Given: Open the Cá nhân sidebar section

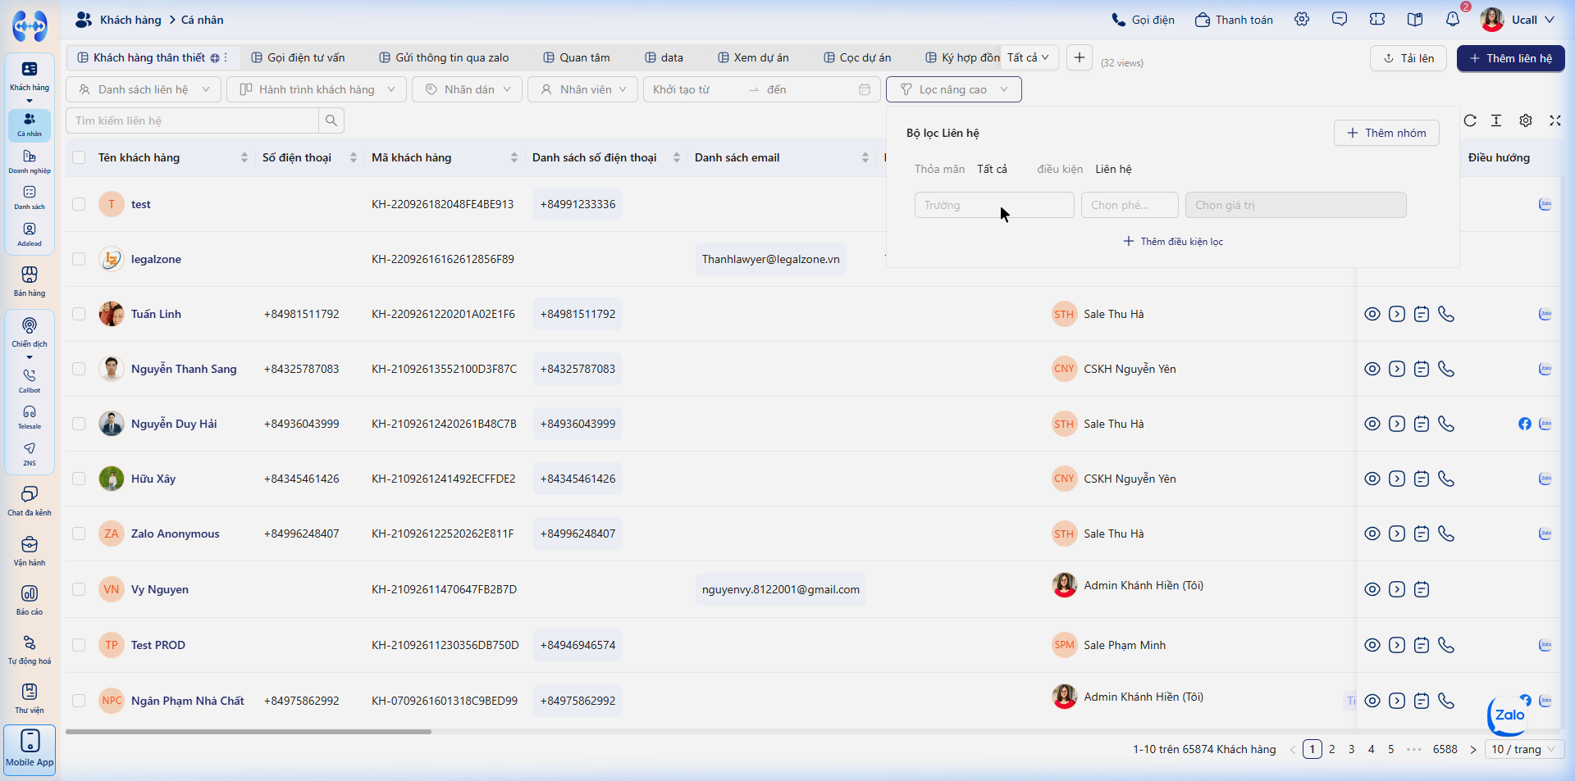Looking at the screenshot, I should 30,125.
